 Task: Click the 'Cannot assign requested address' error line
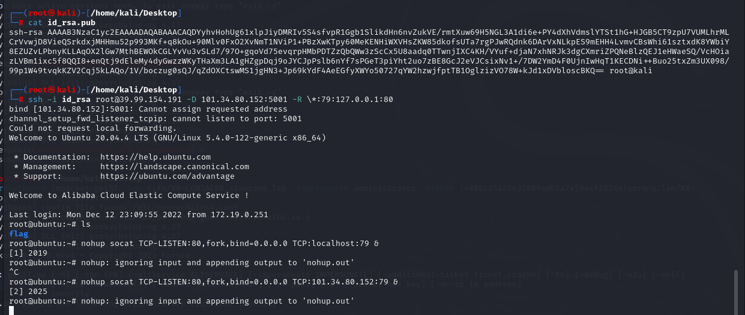148,109
